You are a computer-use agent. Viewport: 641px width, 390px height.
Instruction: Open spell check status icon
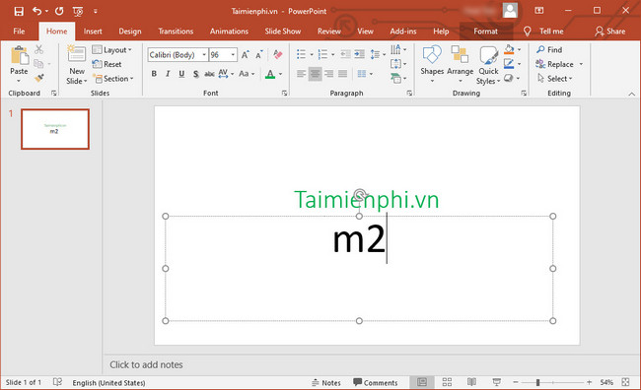(x=57, y=382)
